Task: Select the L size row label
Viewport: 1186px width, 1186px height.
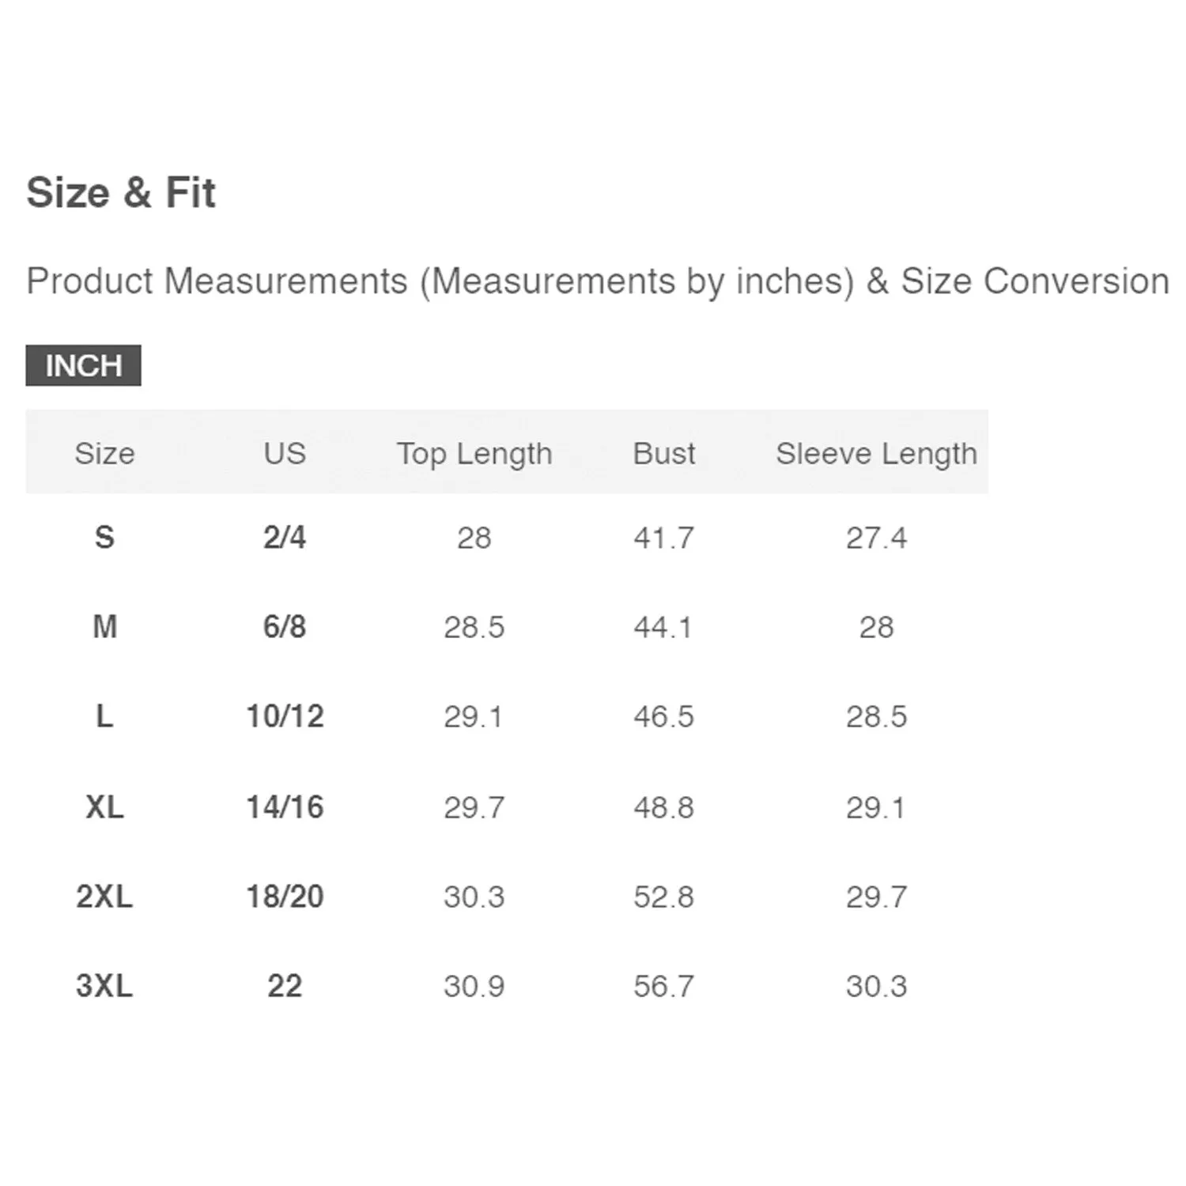Action: coord(104,716)
